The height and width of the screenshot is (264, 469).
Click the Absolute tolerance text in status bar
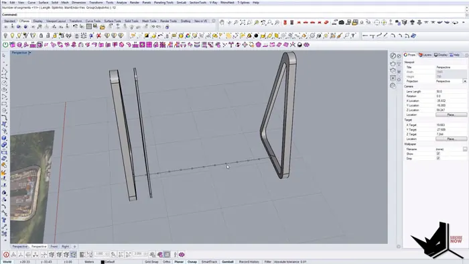[x=290, y=262]
